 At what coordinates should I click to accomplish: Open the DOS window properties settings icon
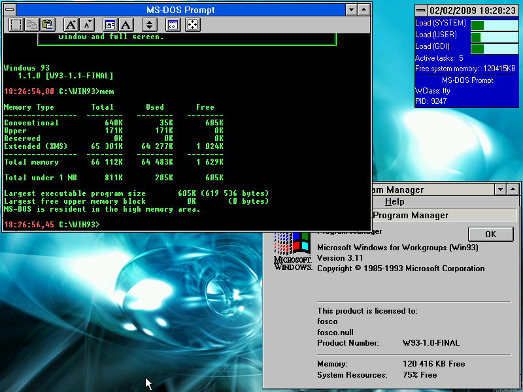(110, 25)
